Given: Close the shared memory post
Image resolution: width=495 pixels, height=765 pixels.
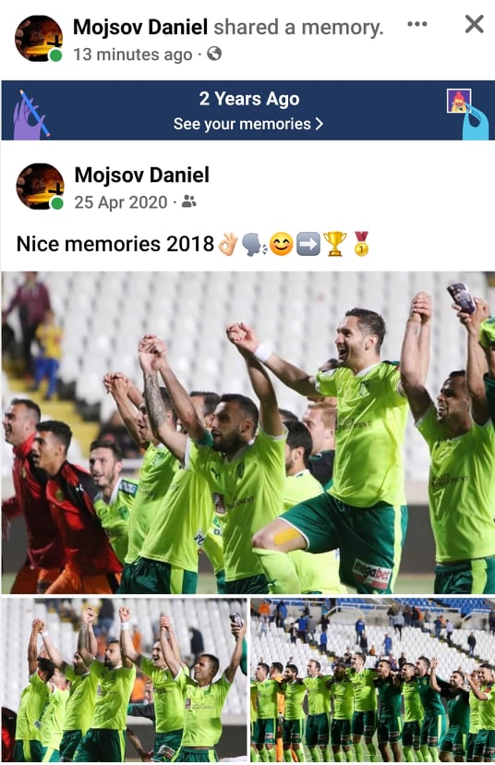Looking at the screenshot, I should coord(474,24).
